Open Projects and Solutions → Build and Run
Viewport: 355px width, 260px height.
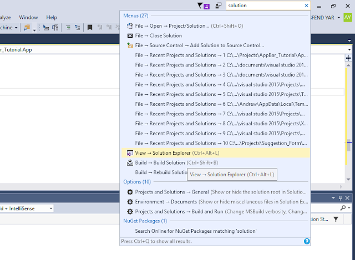[216, 212]
